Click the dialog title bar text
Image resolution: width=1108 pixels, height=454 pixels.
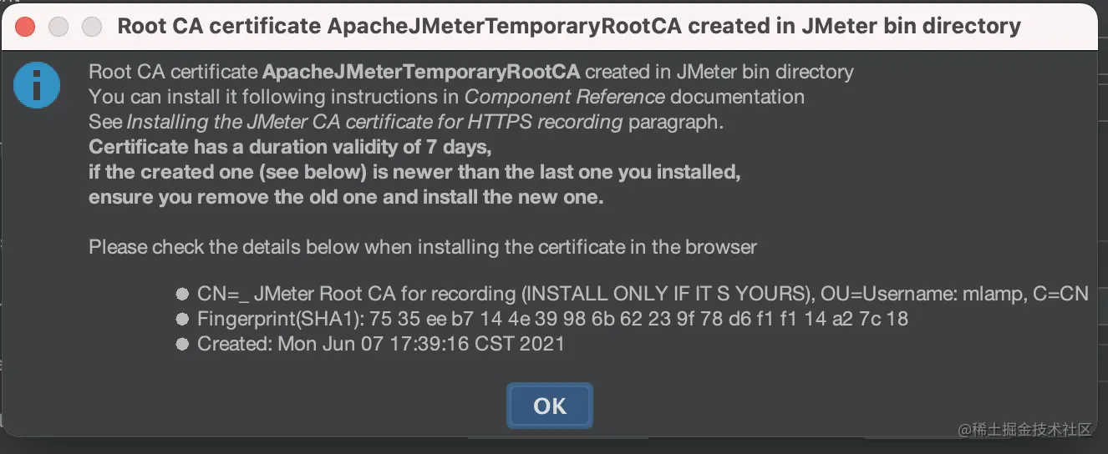568,26
